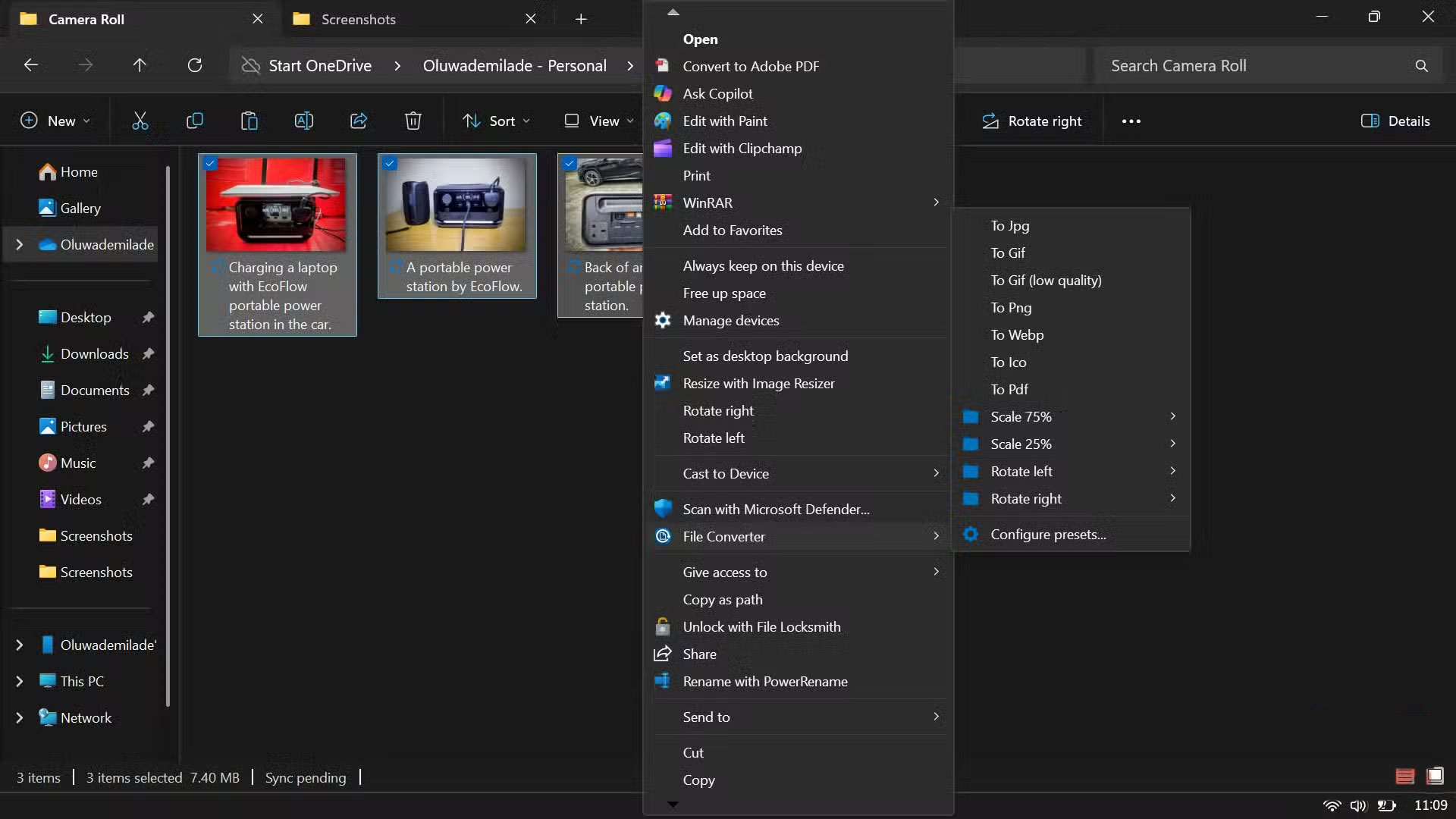Open the Screenshots tab
Image resolution: width=1456 pixels, height=819 pixels.
(x=359, y=19)
